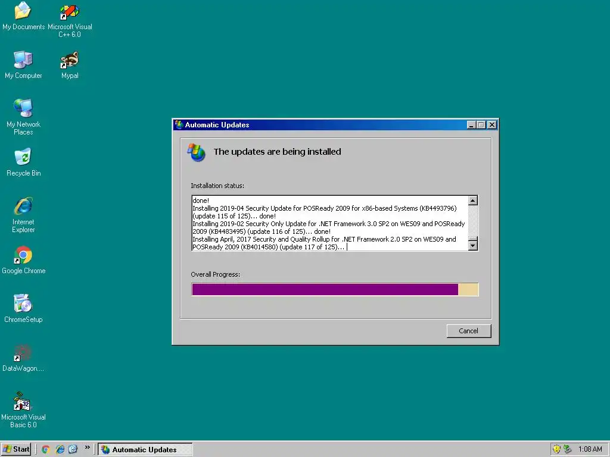The image size is (610, 457).
Task: Cancel the update installation
Action: pyautogui.click(x=468, y=331)
